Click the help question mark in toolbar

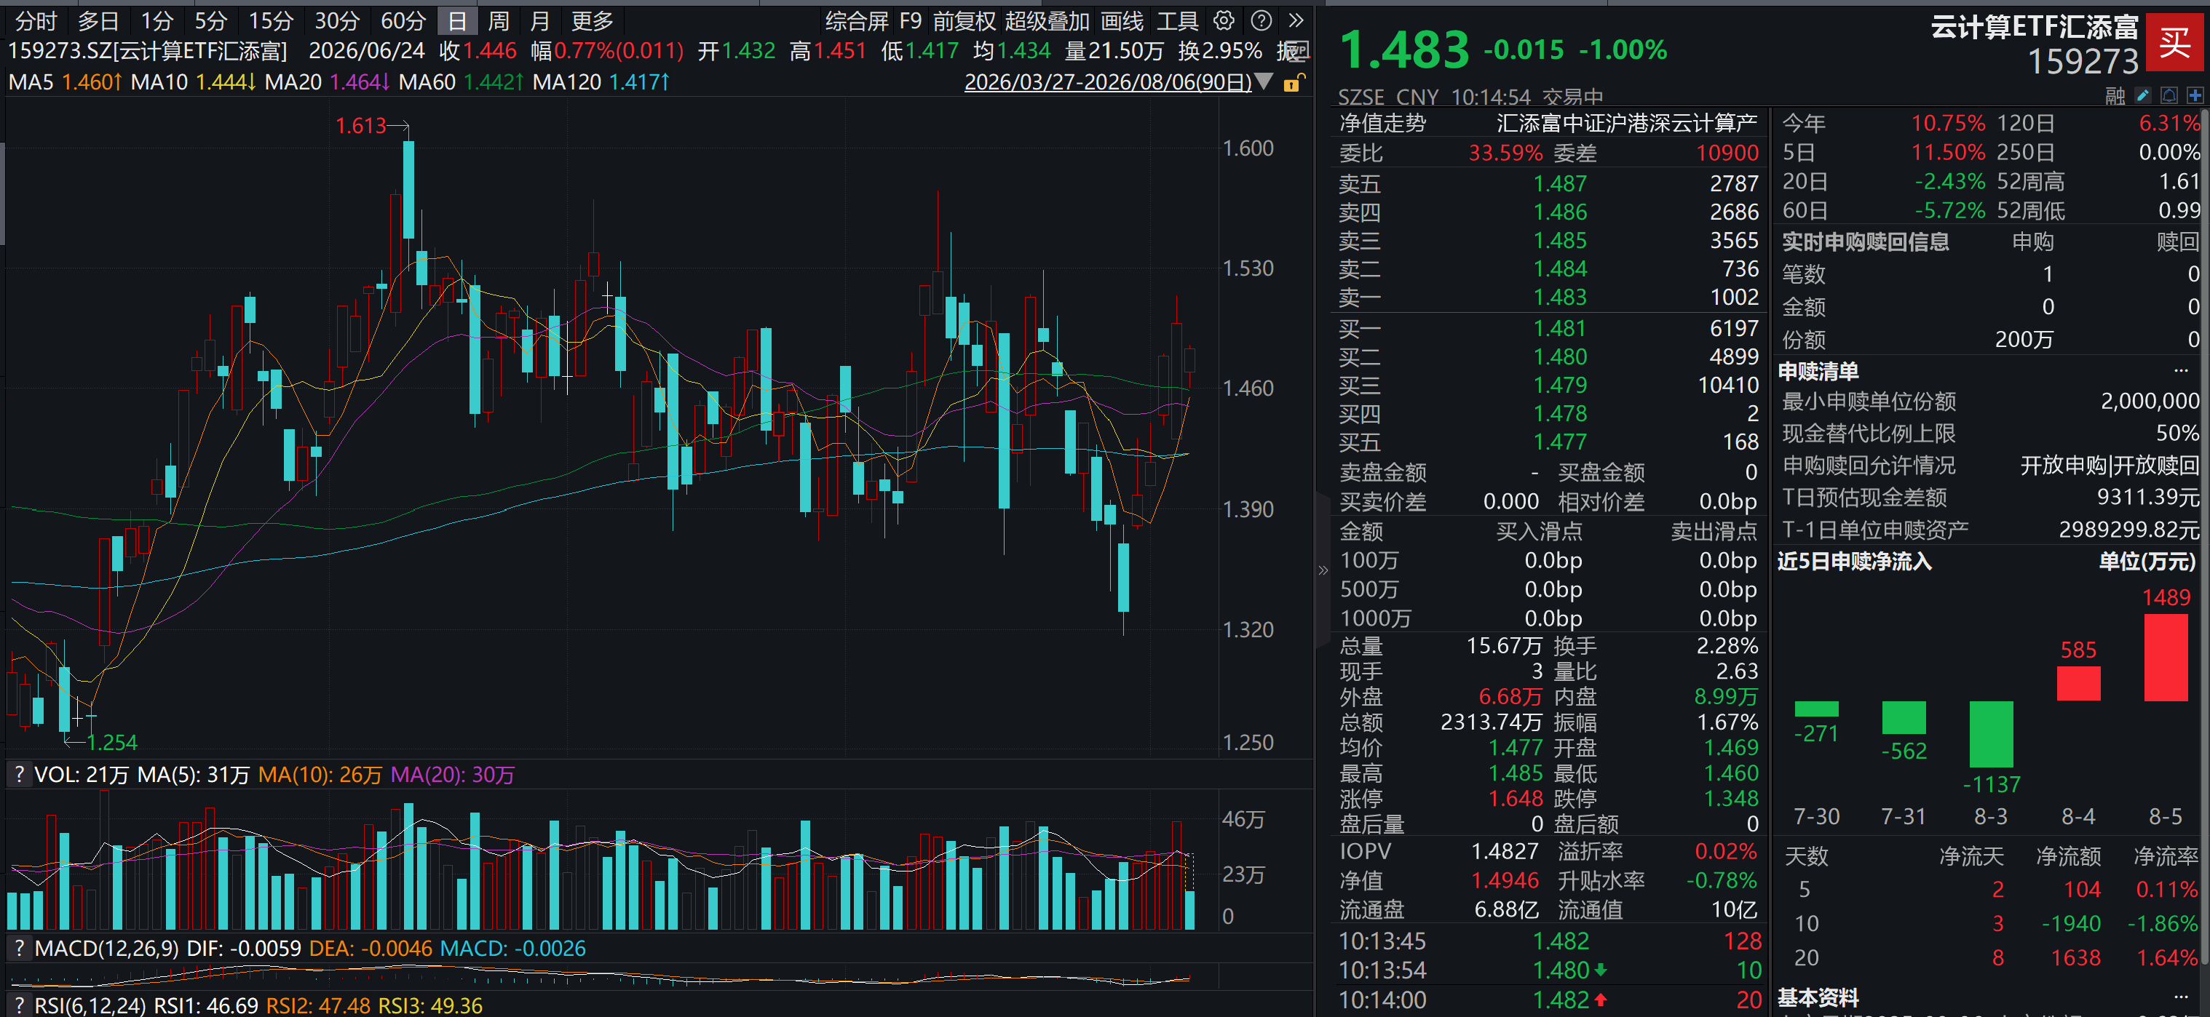coord(1261,20)
